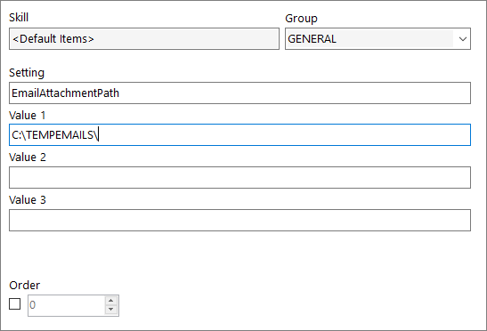
Task: Click the Setting field with EmailAttachmentPath
Action: pyautogui.click(x=239, y=93)
